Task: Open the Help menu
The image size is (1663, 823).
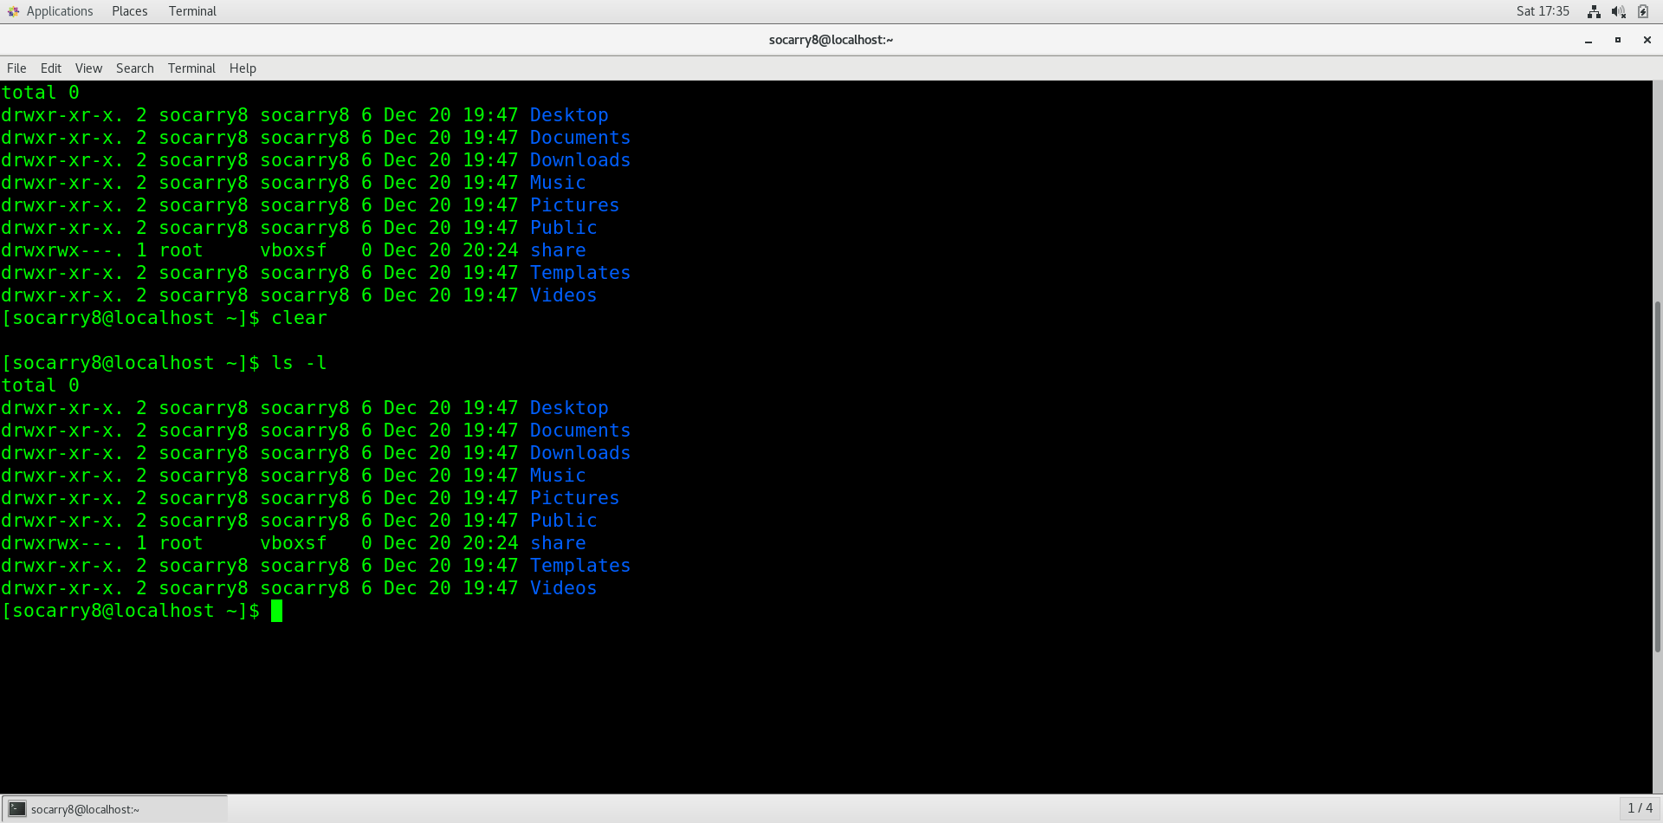Action: click(243, 68)
